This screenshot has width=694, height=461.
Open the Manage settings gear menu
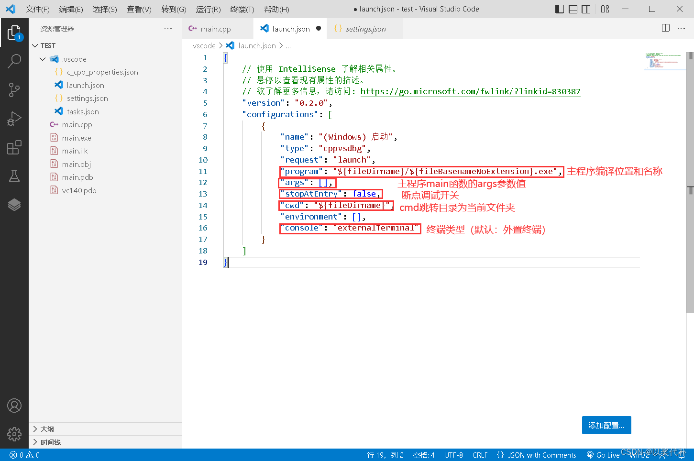[14, 434]
